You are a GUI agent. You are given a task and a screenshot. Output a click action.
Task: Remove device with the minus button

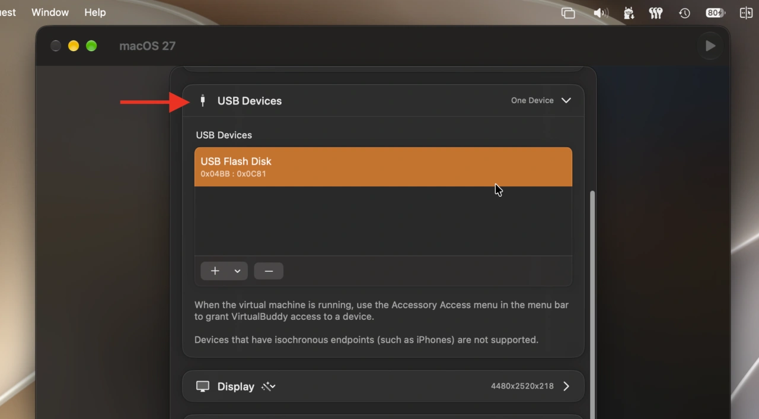269,271
